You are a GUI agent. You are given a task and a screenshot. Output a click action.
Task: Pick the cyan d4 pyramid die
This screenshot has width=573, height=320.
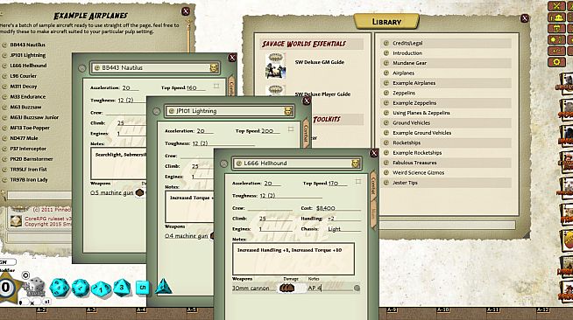[x=163, y=287]
